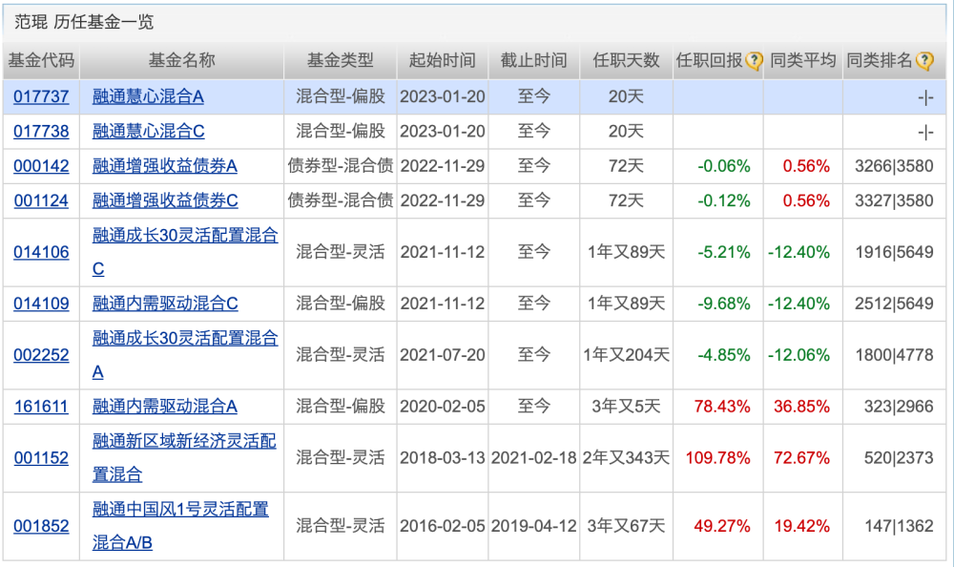
Task: Open fund code 017737 link
Action: (41, 96)
